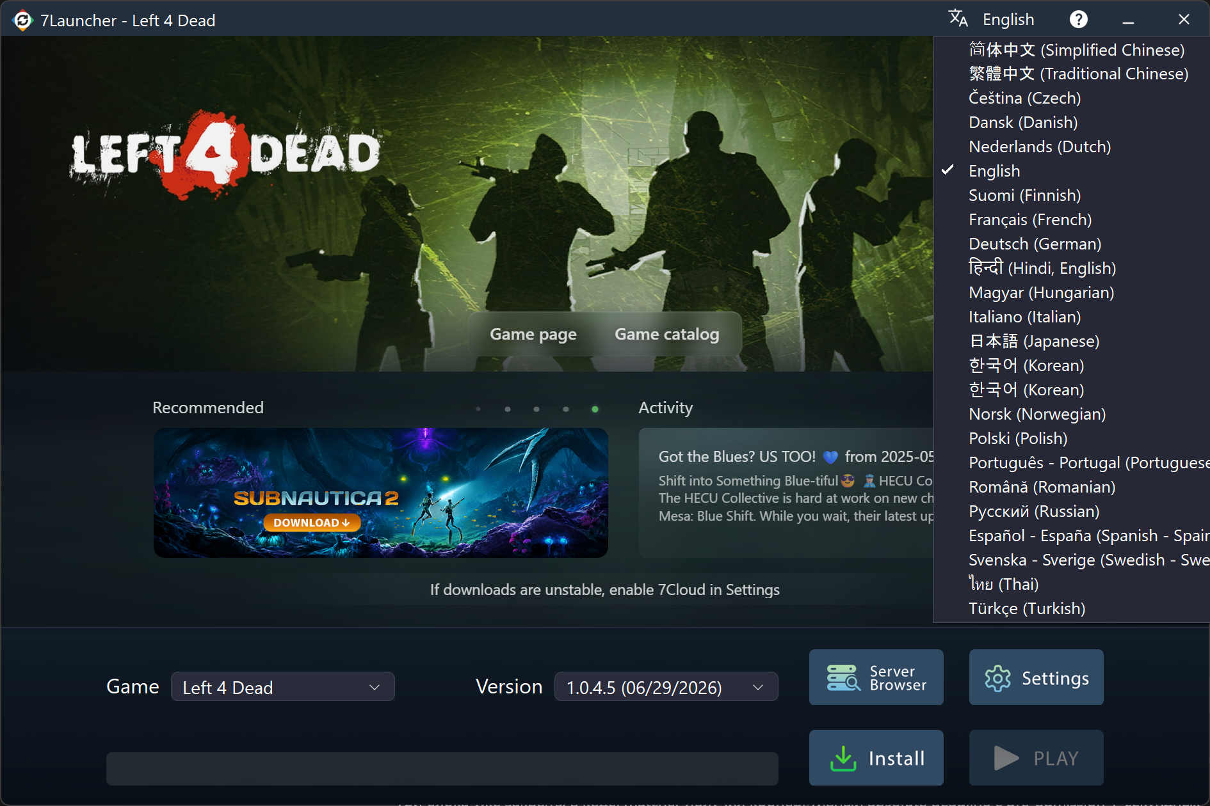Open the Server Browser
This screenshot has height=806, width=1210.
pos(876,677)
